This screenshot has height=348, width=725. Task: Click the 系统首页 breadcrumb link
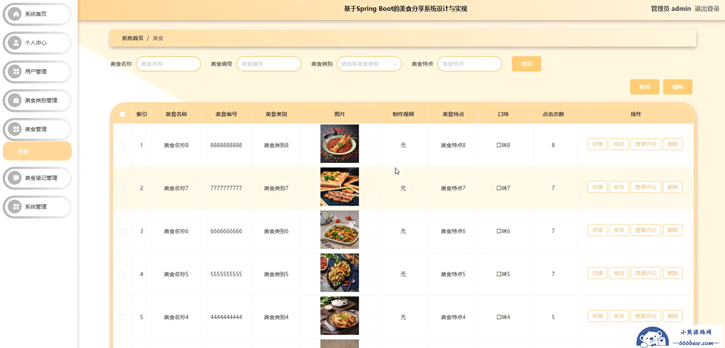pyautogui.click(x=132, y=38)
